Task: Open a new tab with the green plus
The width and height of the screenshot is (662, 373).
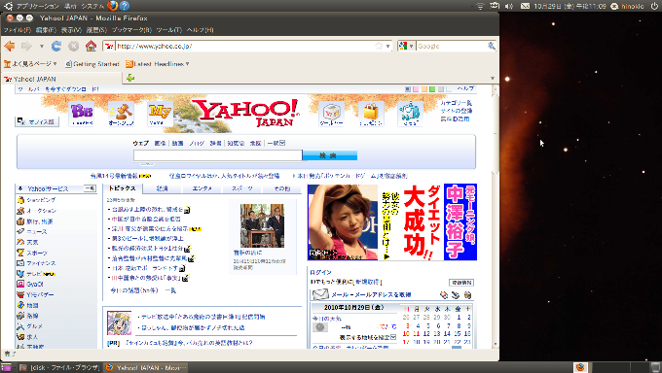Action: (130, 78)
